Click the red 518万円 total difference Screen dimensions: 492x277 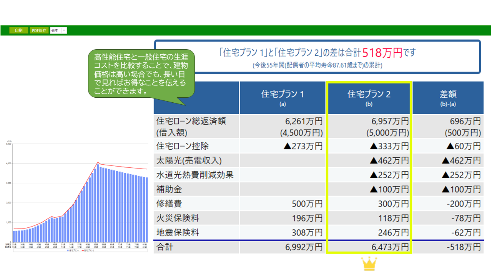[382, 52]
